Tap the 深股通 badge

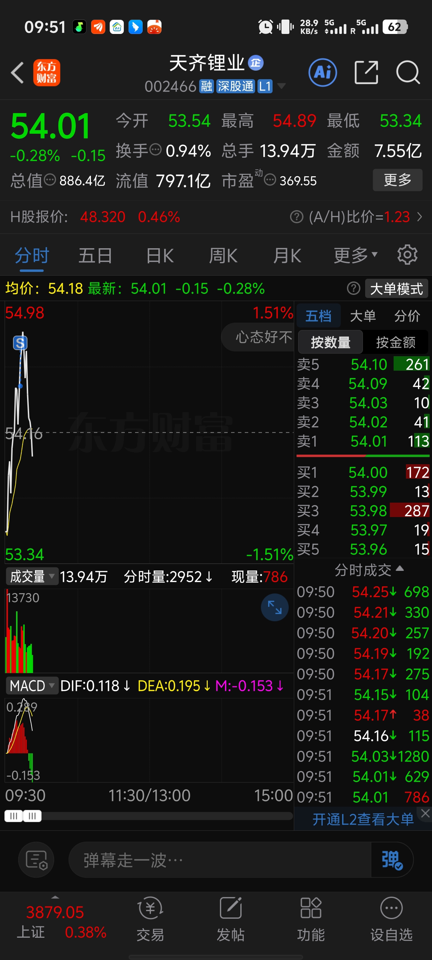[236, 86]
